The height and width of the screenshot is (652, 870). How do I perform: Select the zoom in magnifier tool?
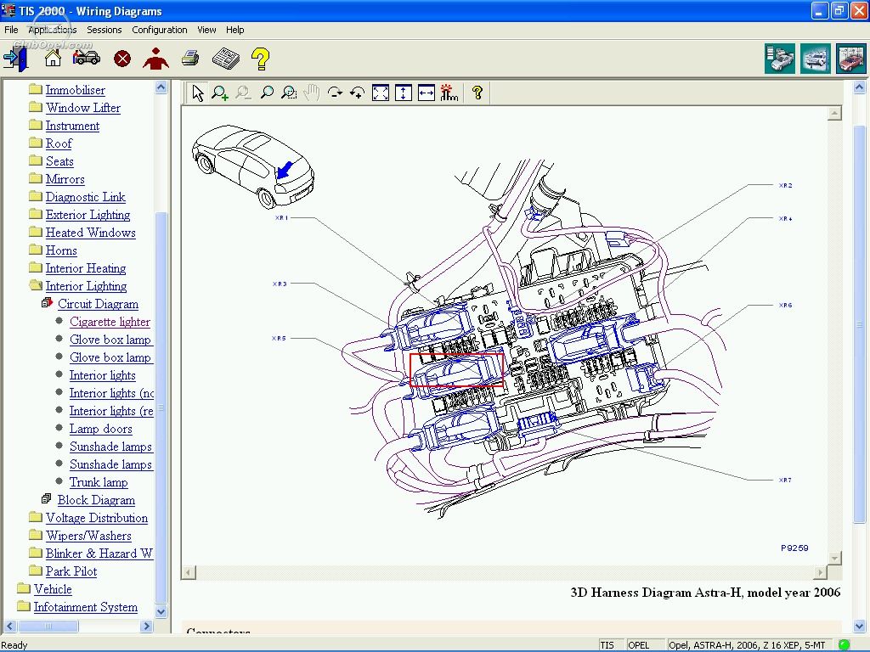click(x=220, y=93)
